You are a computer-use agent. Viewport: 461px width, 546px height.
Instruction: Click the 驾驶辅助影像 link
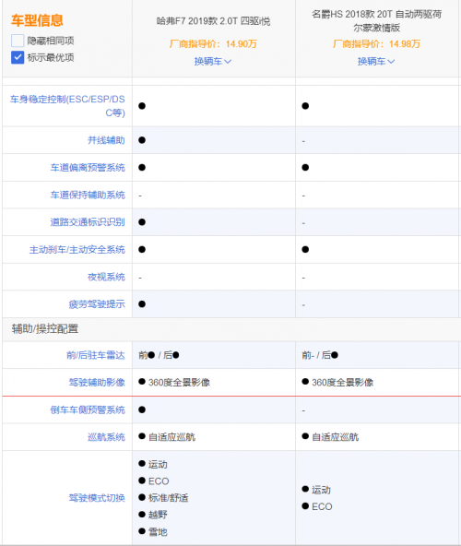click(x=97, y=383)
